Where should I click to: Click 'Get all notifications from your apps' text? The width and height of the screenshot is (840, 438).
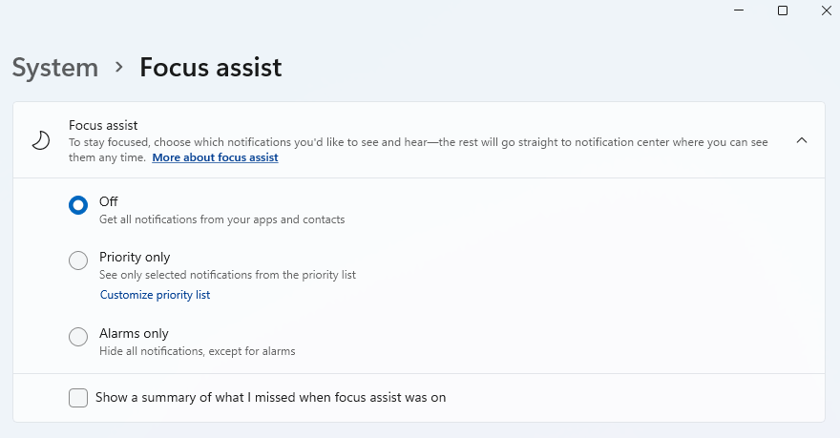[221, 219]
